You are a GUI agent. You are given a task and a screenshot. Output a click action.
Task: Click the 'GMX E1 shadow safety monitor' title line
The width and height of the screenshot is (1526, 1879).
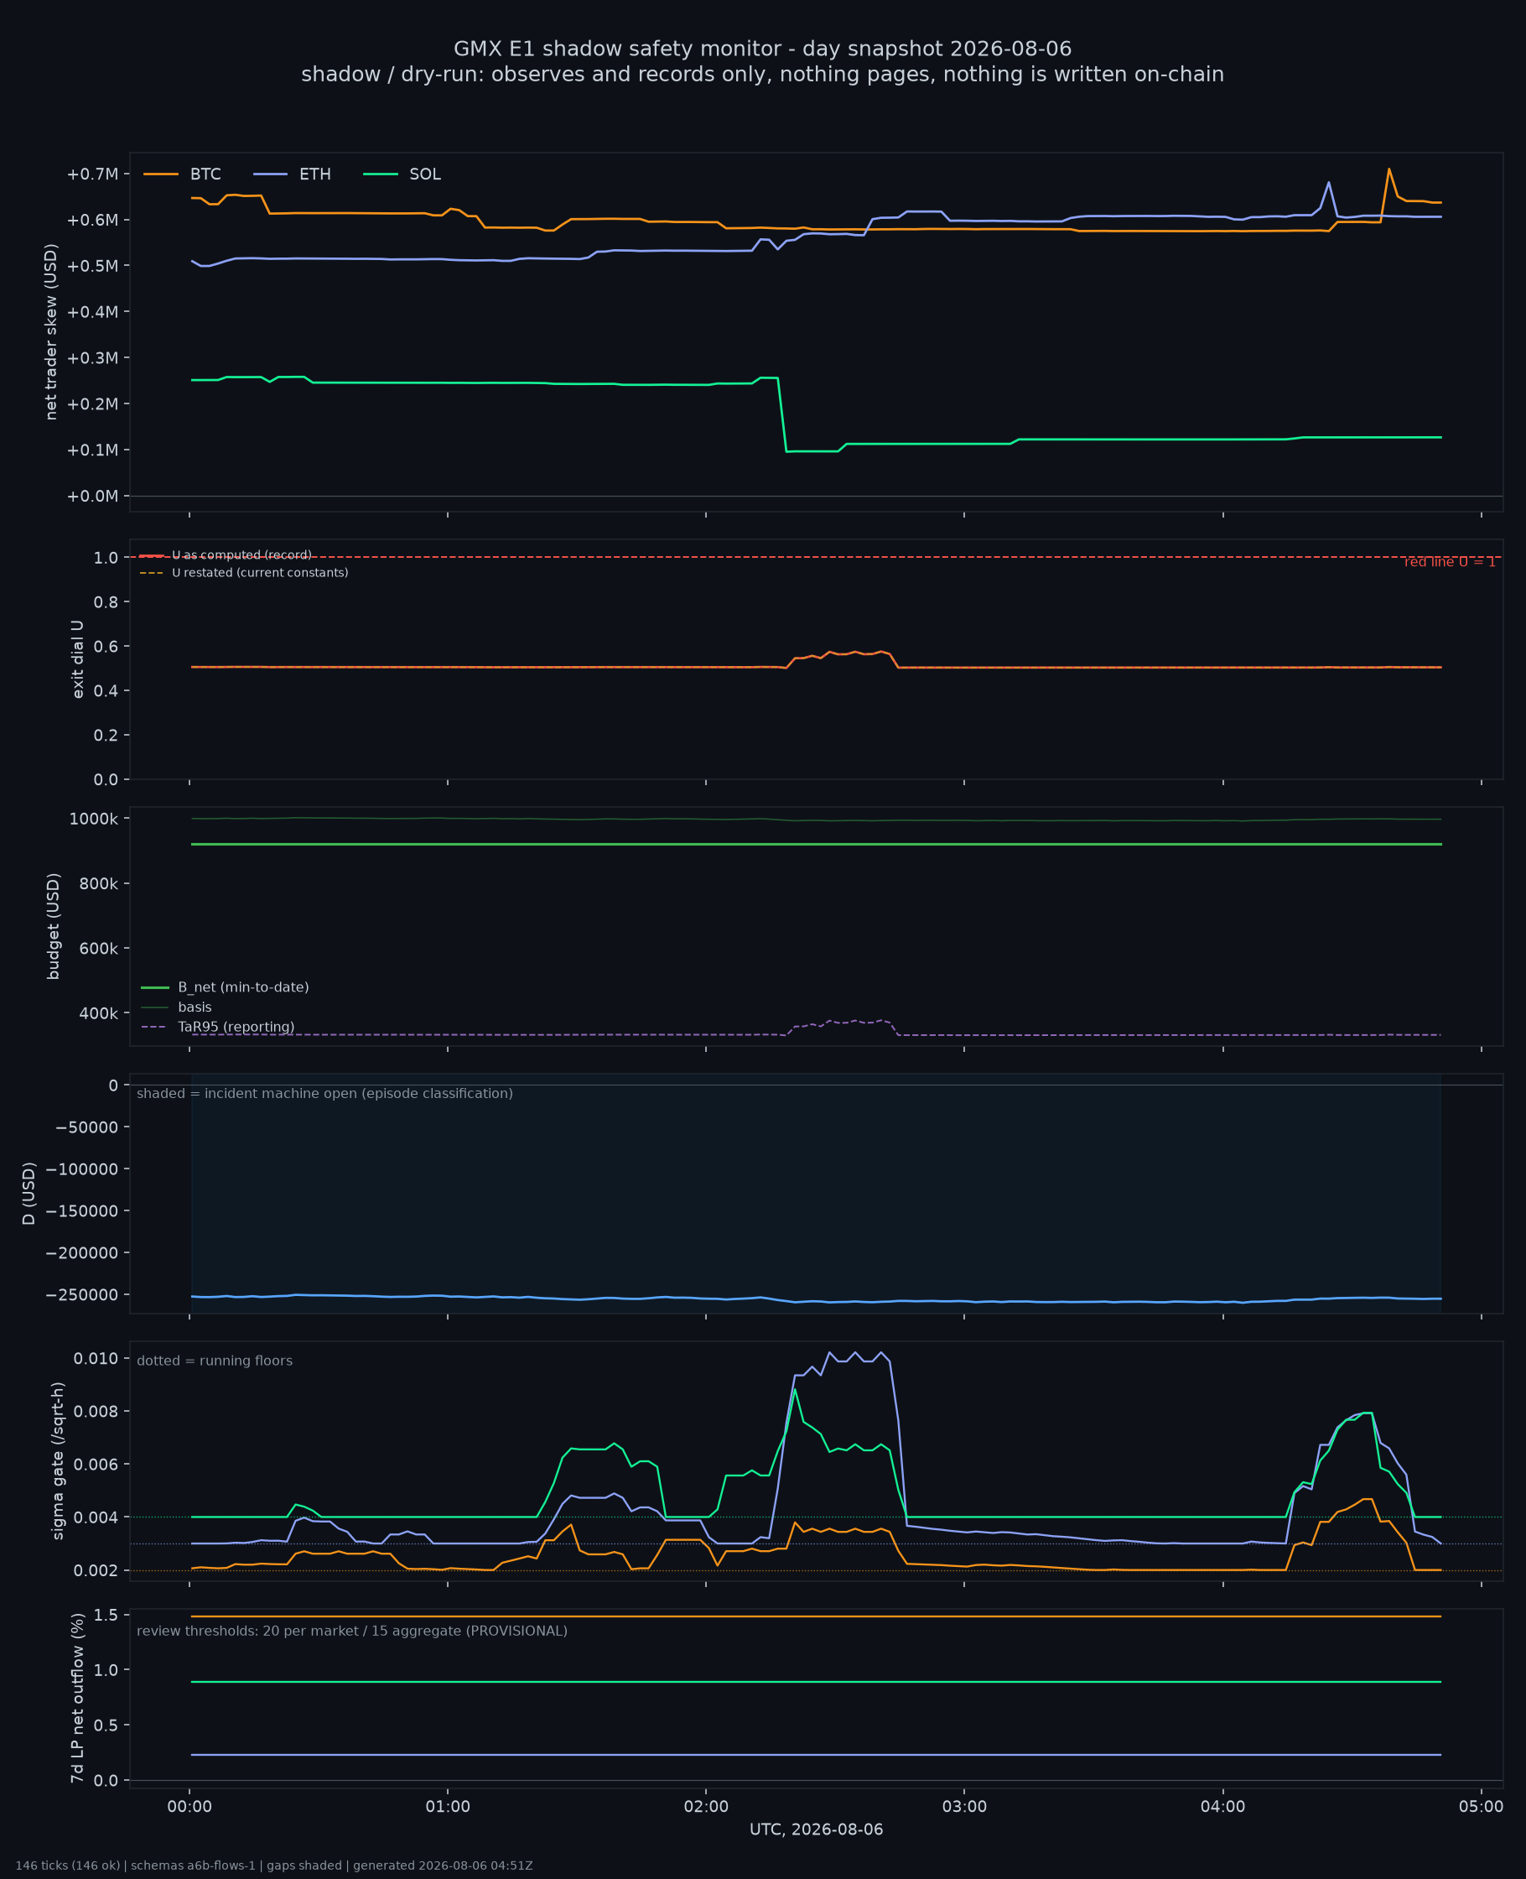pyautogui.click(x=762, y=49)
